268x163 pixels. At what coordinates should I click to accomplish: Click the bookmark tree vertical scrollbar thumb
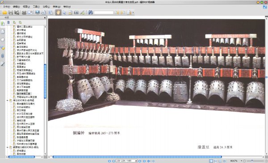[45, 81]
